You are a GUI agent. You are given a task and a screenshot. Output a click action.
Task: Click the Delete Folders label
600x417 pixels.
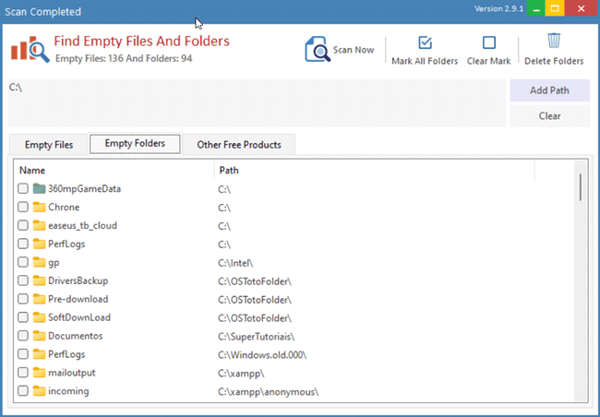[554, 61]
